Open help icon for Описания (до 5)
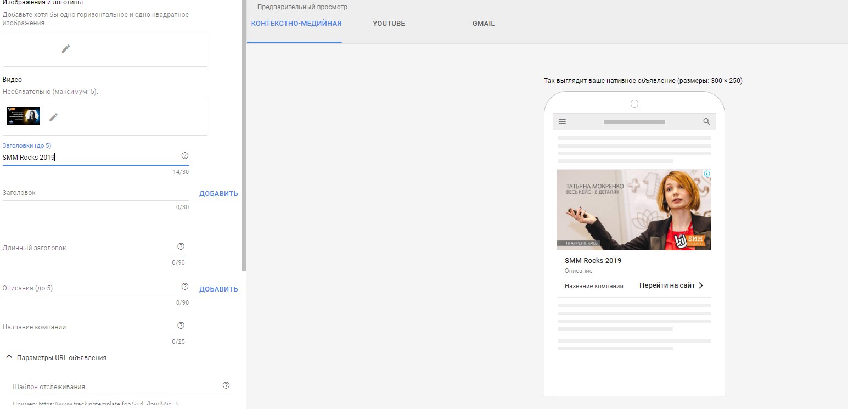848x409 pixels. point(185,287)
